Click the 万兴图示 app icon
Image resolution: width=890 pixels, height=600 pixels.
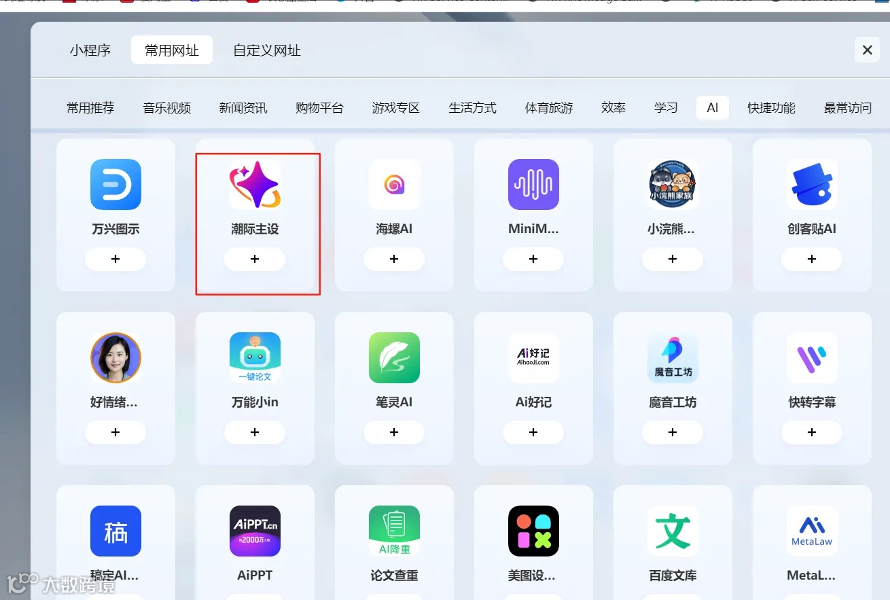[x=115, y=184]
